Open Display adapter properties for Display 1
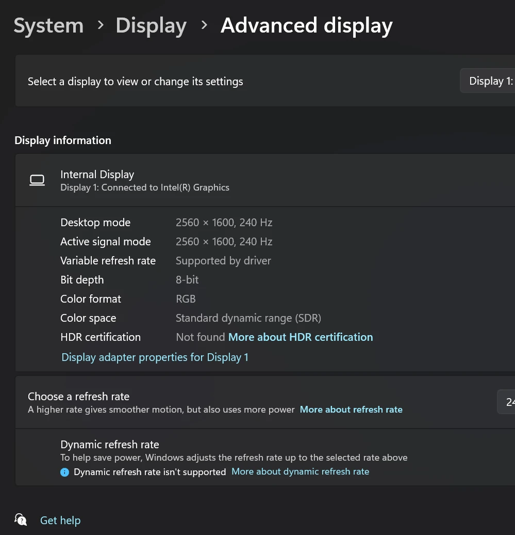515x535 pixels. click(155, 357)
